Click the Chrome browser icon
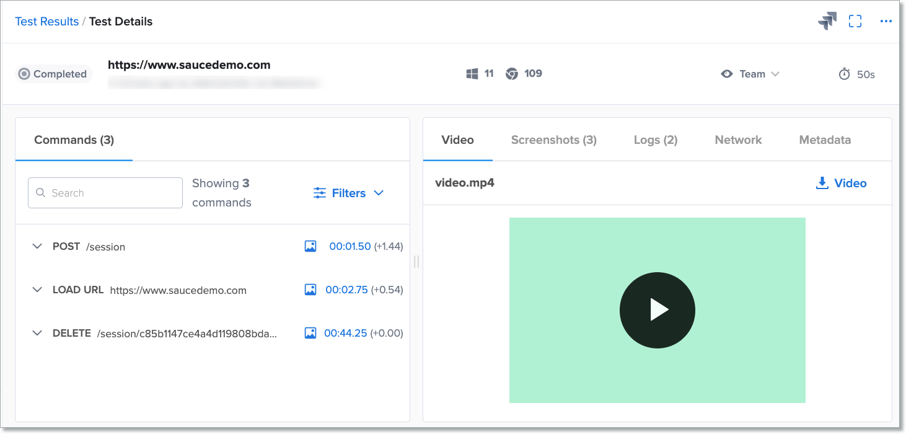 coord(512,74)
